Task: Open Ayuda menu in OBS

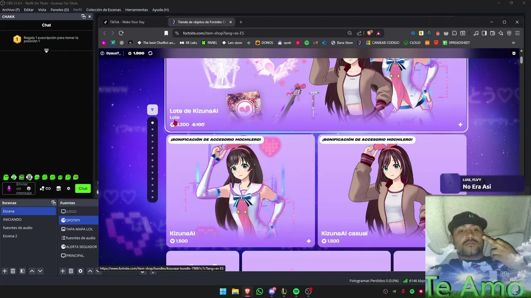Action: (160, 10)
